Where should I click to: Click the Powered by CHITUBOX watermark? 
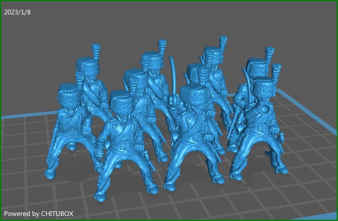[x=38, y=214]
